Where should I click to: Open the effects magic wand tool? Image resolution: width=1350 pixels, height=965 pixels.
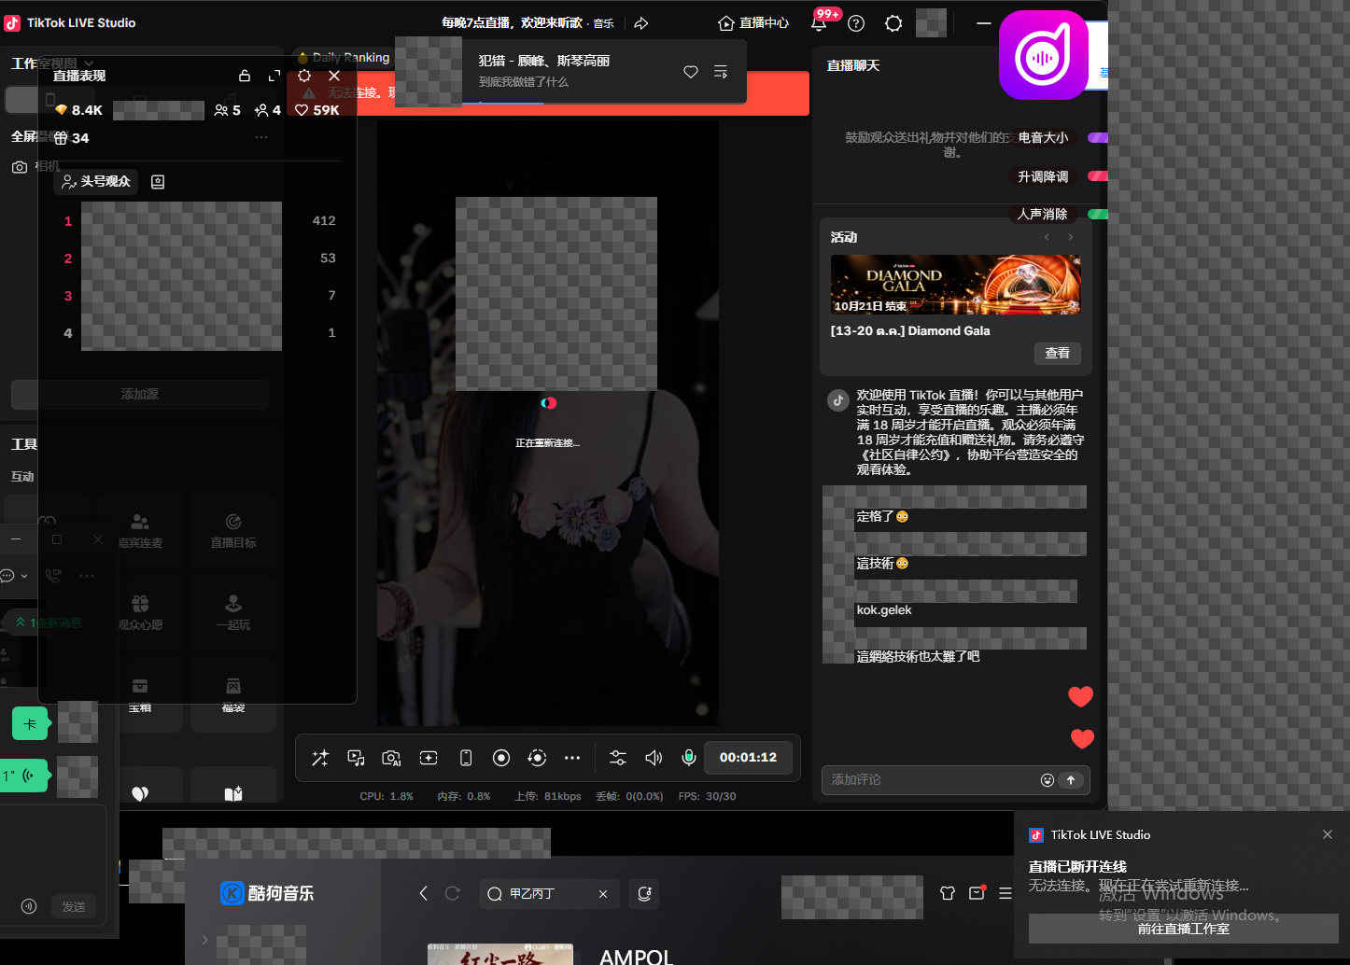click(320, 758)
